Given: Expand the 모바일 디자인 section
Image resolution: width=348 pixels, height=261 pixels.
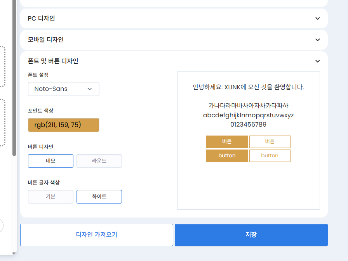Looking at the screenshot, I should click(x=173, y=40).
